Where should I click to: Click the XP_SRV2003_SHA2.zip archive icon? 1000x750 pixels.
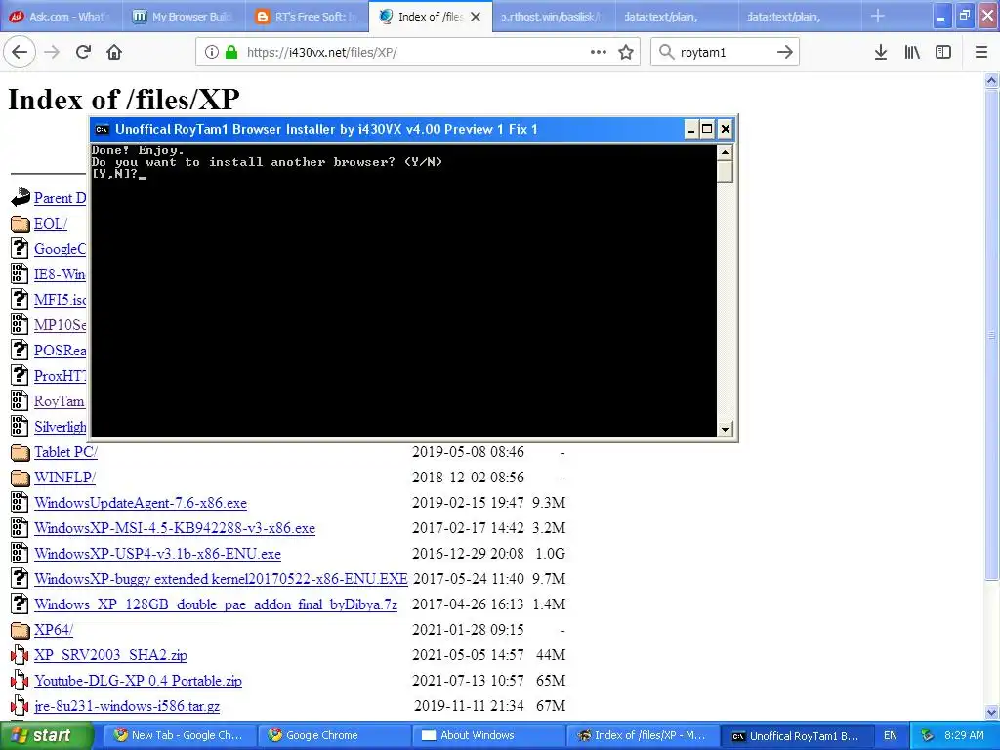[x=20, y=655]
